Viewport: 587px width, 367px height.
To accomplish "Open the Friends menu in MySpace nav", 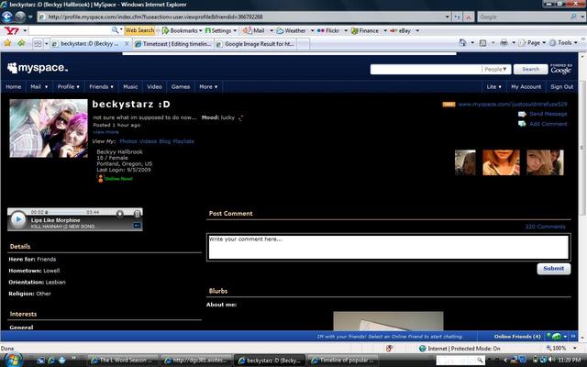I will (101, 87).
